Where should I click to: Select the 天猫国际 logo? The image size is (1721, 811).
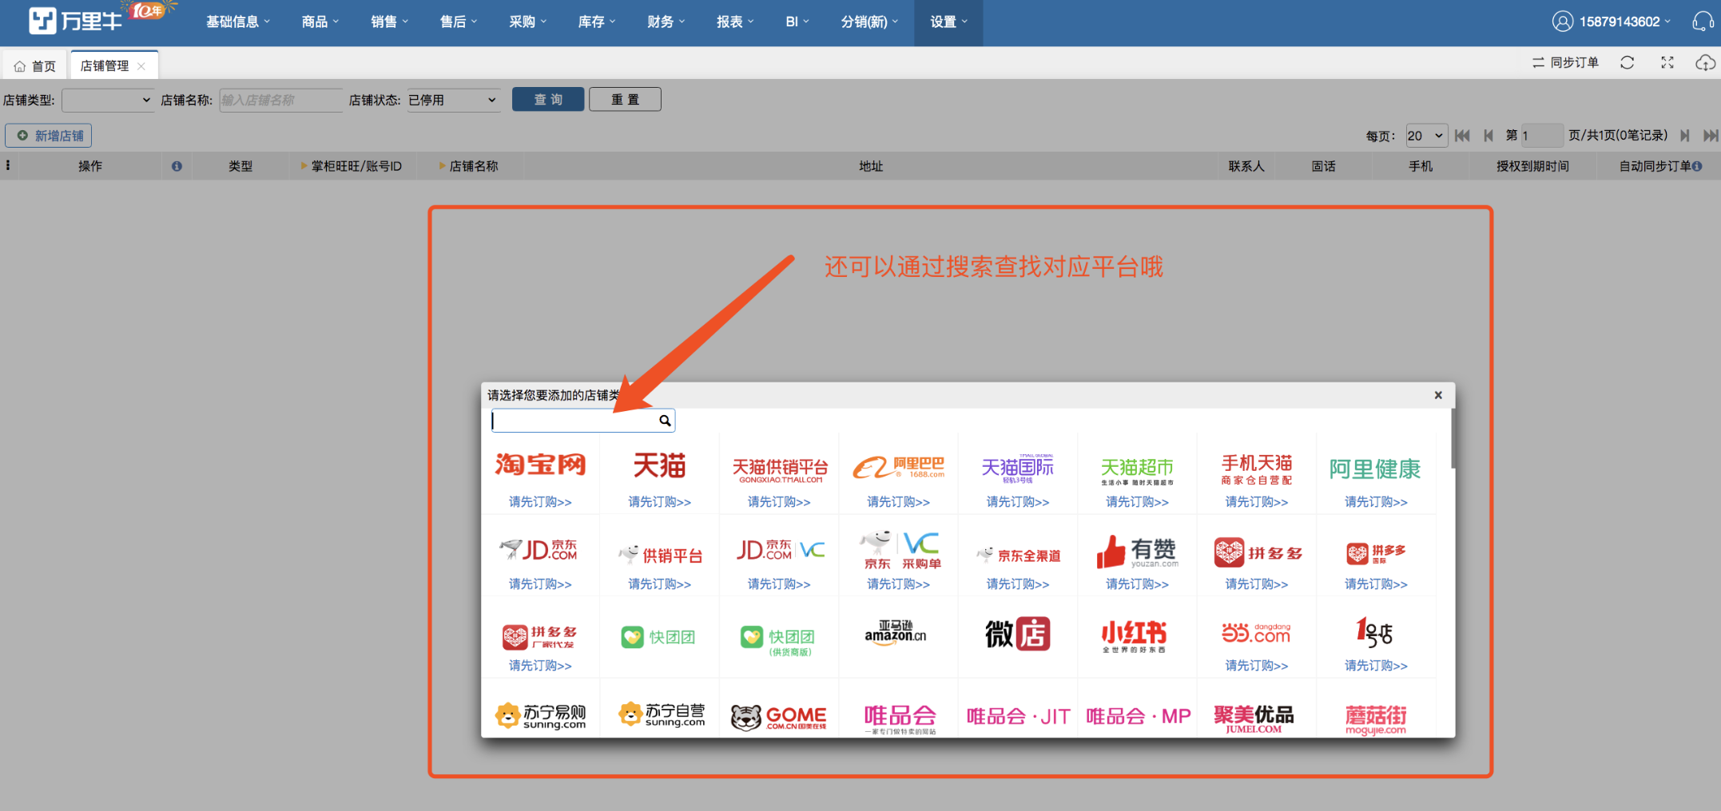click(x=1017, y=468)
